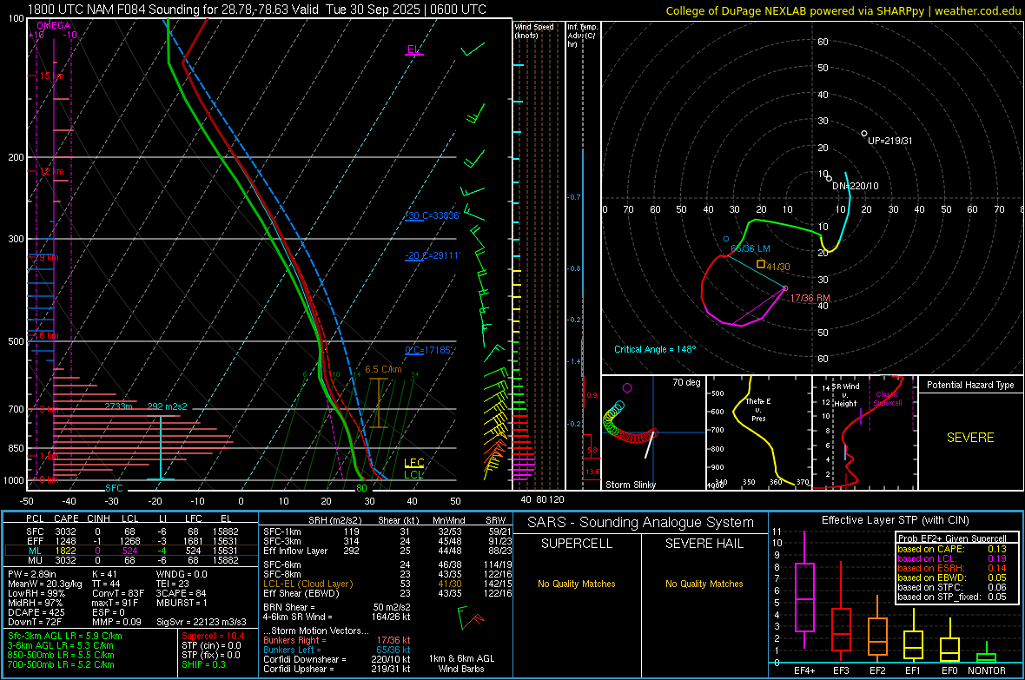Click the SRH (m2/s2) column header
This screenshot has height=680, width=1025.
pyautogui.click(x=335, y=520)
